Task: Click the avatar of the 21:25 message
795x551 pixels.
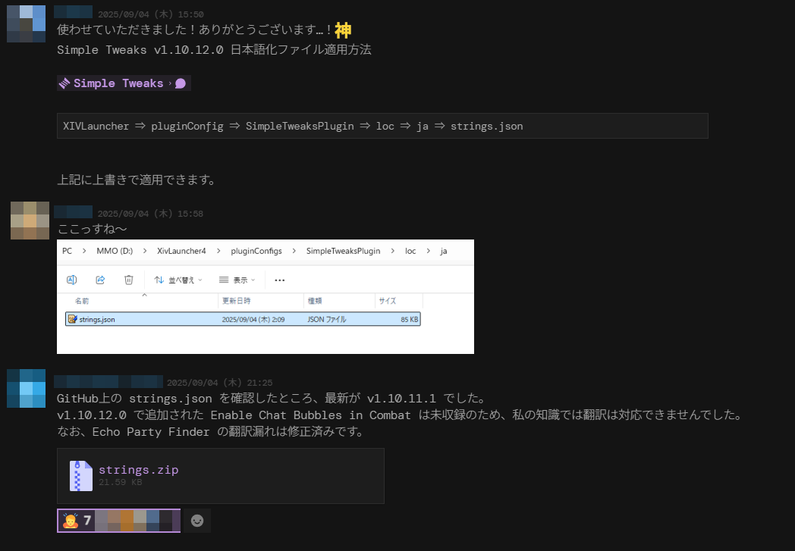Action: (26, 389)
